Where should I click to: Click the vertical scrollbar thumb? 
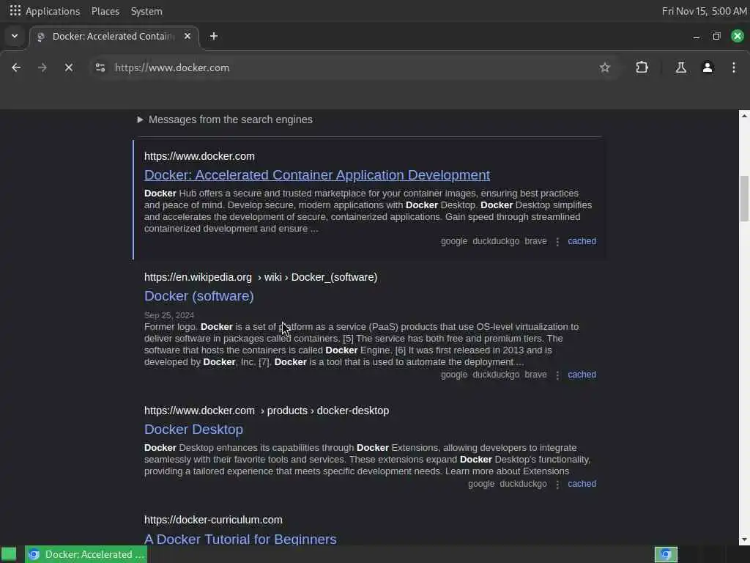pos(744,198)
